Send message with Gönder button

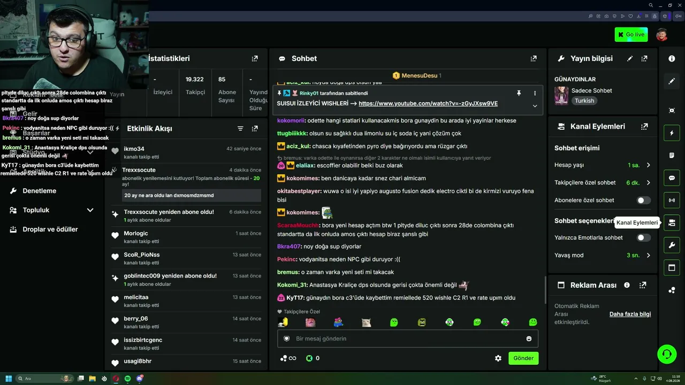[x=523, y=358]
